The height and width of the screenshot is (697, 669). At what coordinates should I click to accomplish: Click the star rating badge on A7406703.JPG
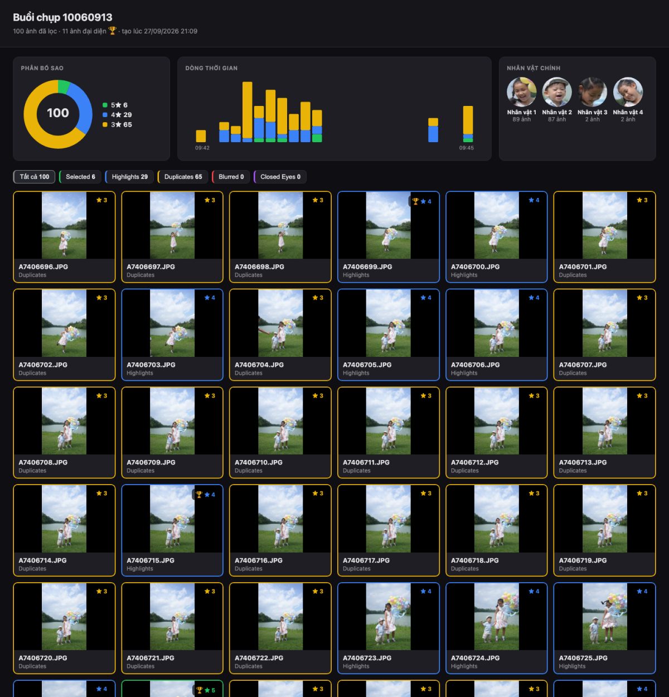click(210, 298)
